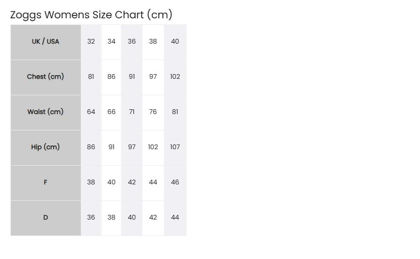
Task: Click hip value 91
Action: (x=111, y=148)
